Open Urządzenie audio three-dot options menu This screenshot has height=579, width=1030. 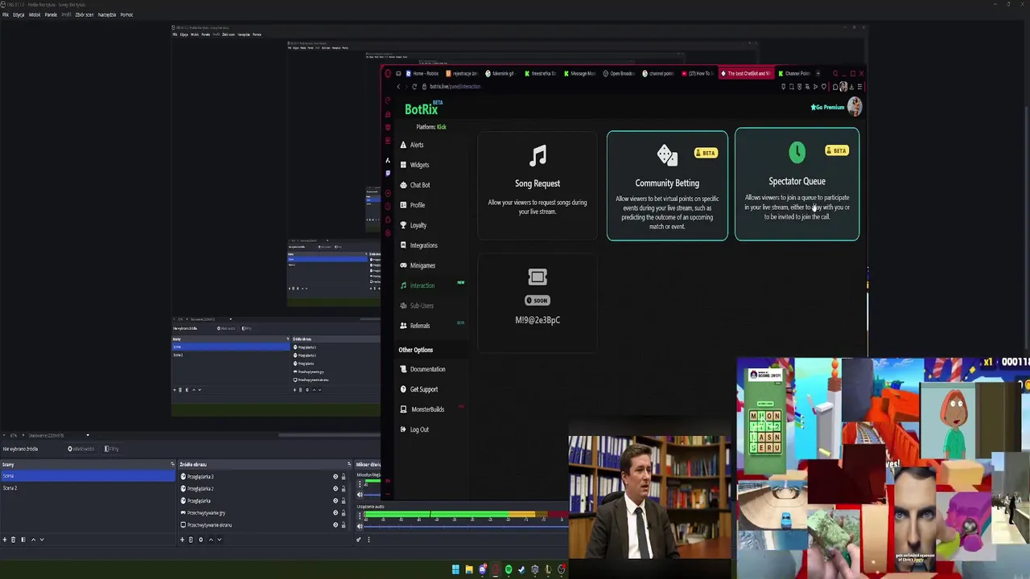click(360, 515)
